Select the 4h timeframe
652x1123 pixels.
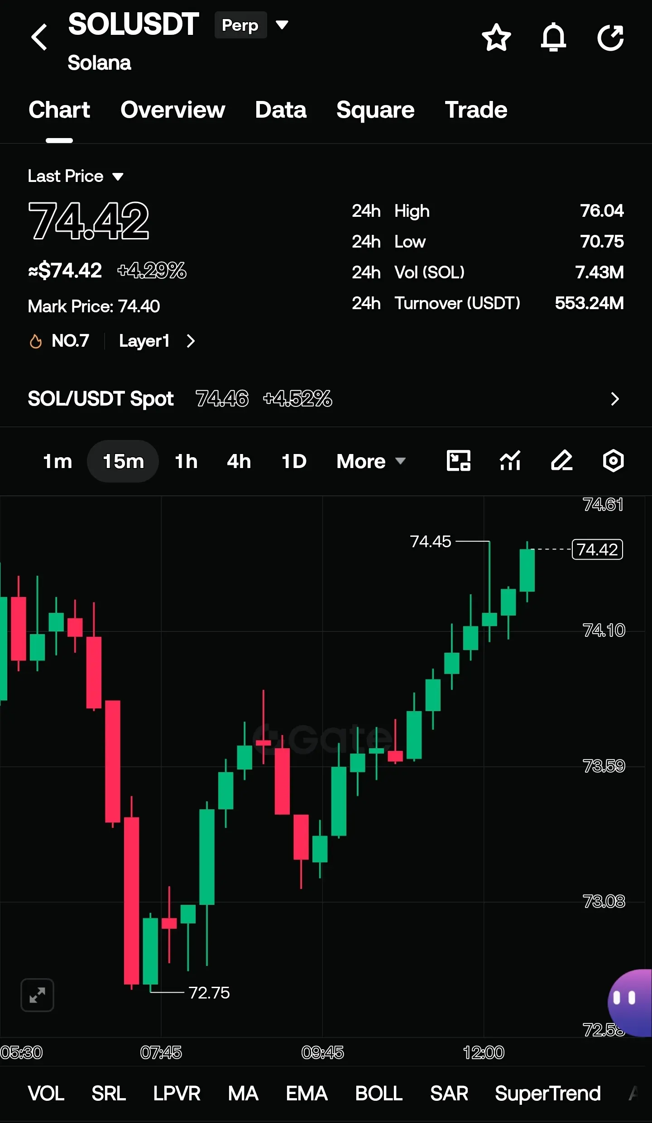239,461
